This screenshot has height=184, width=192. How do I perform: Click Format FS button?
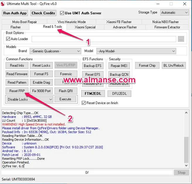tap(41, 74)
